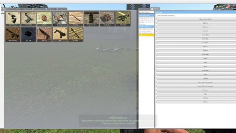Select the Stunstick weapon tile

tap(76, 34)
